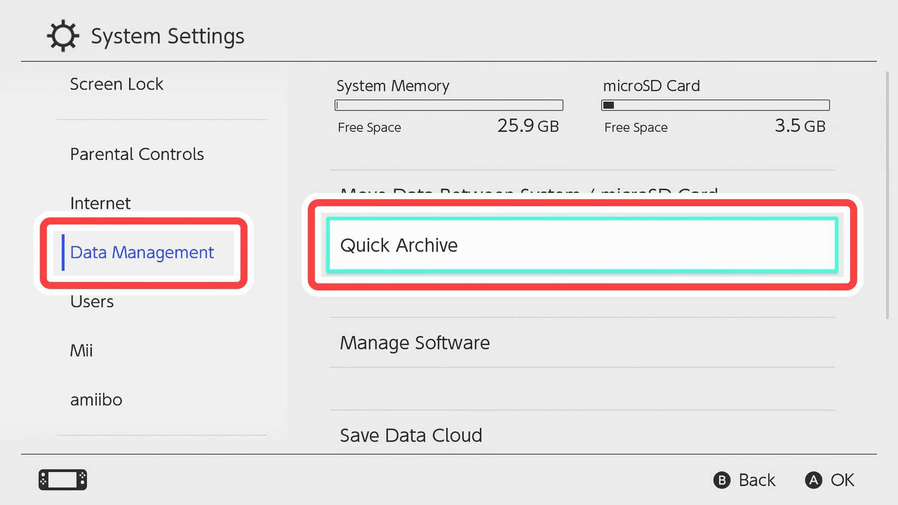
Task: Open Screen Lock settings
Action: point(116,84)
